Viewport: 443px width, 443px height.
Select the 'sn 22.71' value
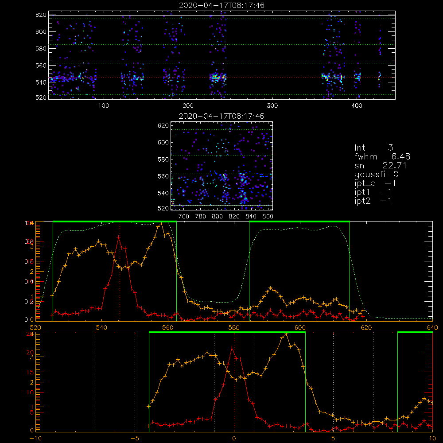point(381,165)
